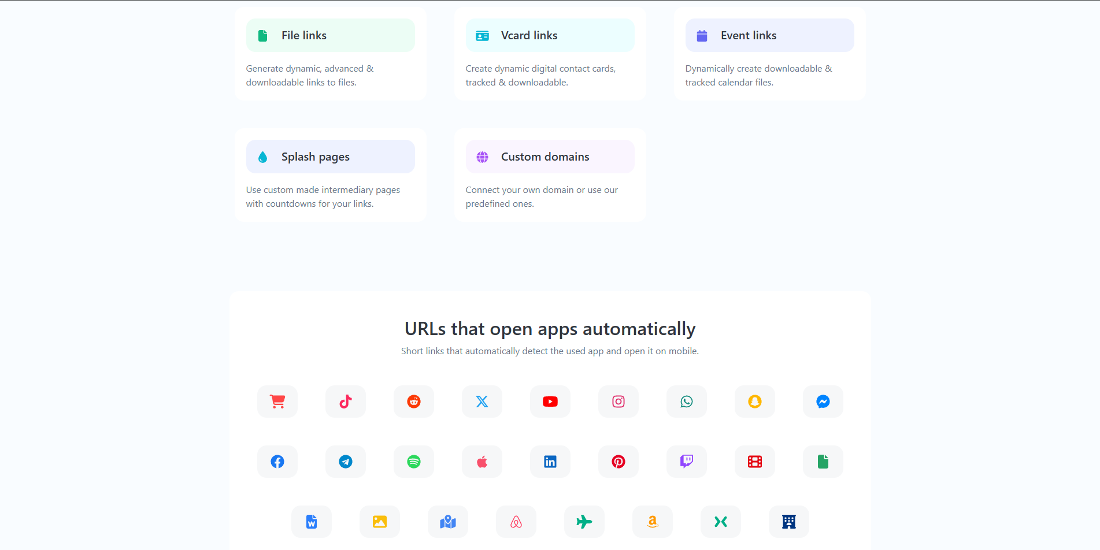Screen dimensions: 1100x550
Task: Select the Facebook app icon
Action: [277, 462]
